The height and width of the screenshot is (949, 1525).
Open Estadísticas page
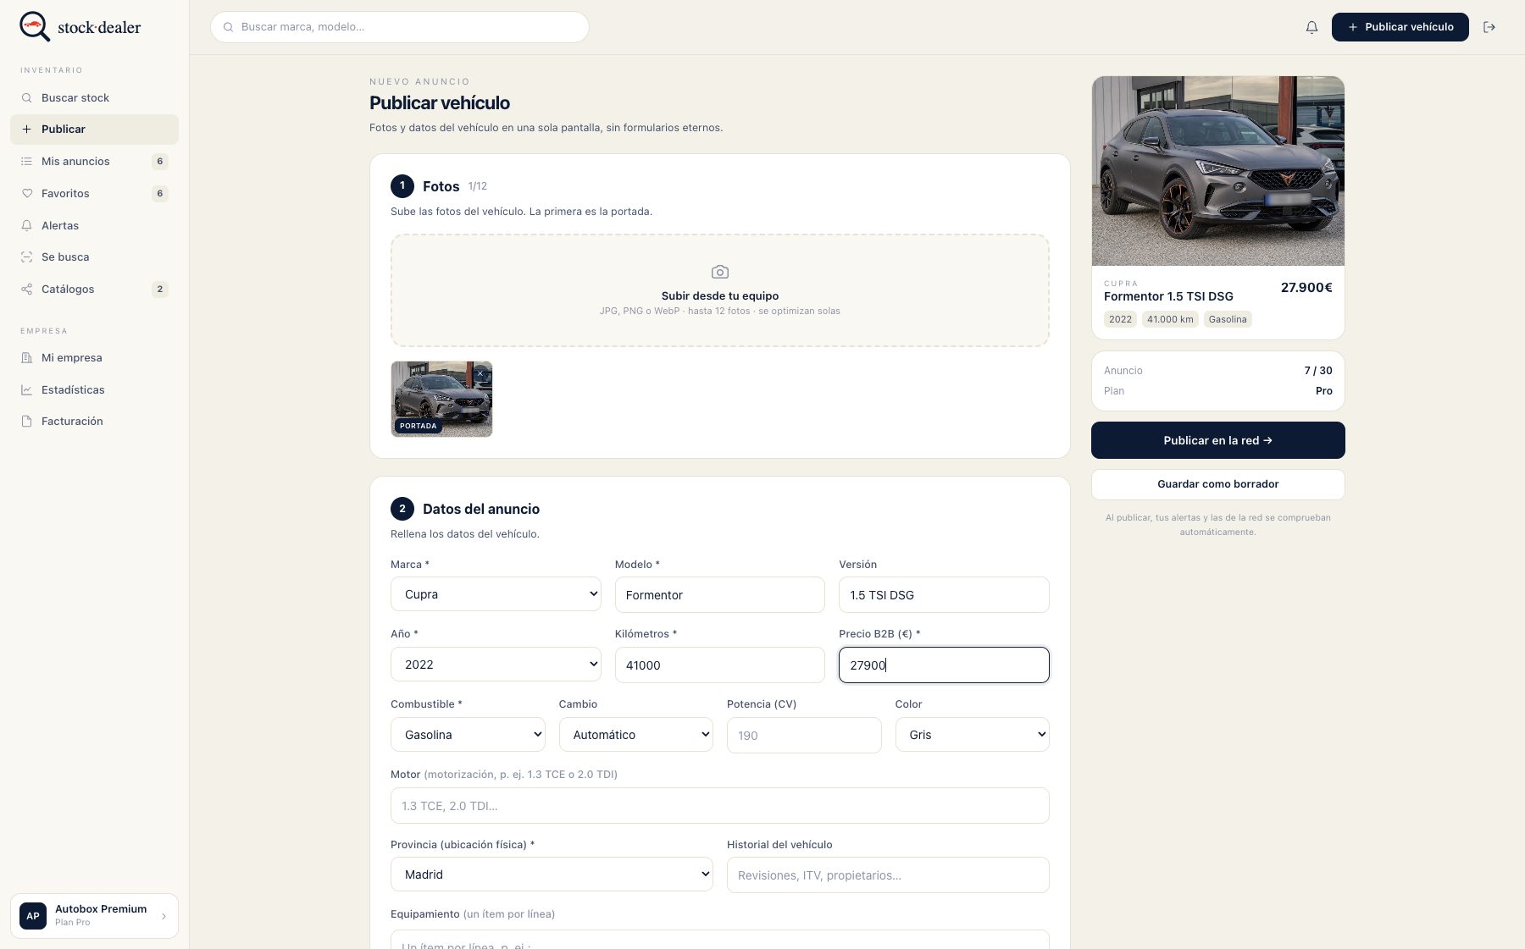click(94, 390)
